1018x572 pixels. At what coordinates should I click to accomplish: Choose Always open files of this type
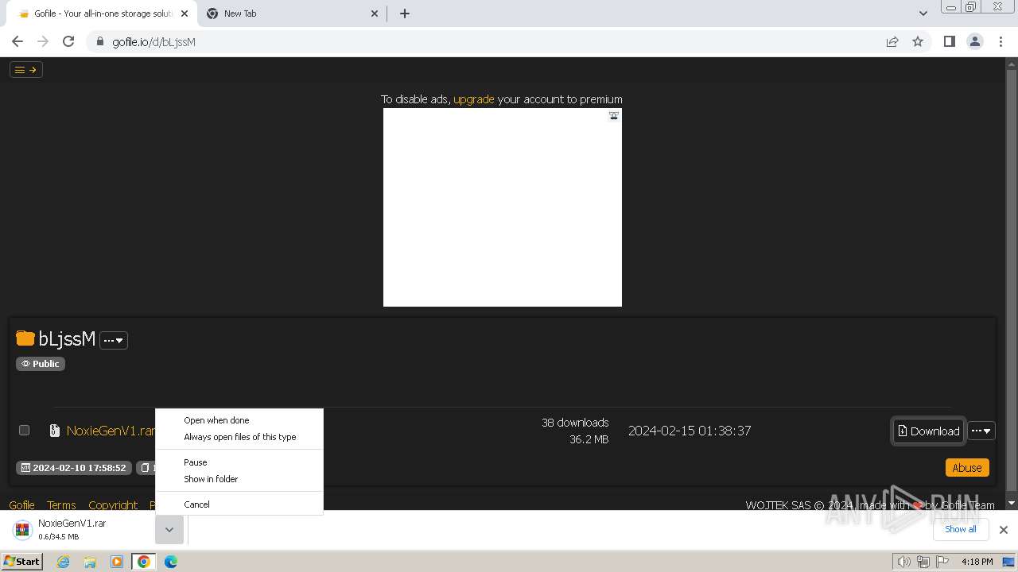click(240, 437)
